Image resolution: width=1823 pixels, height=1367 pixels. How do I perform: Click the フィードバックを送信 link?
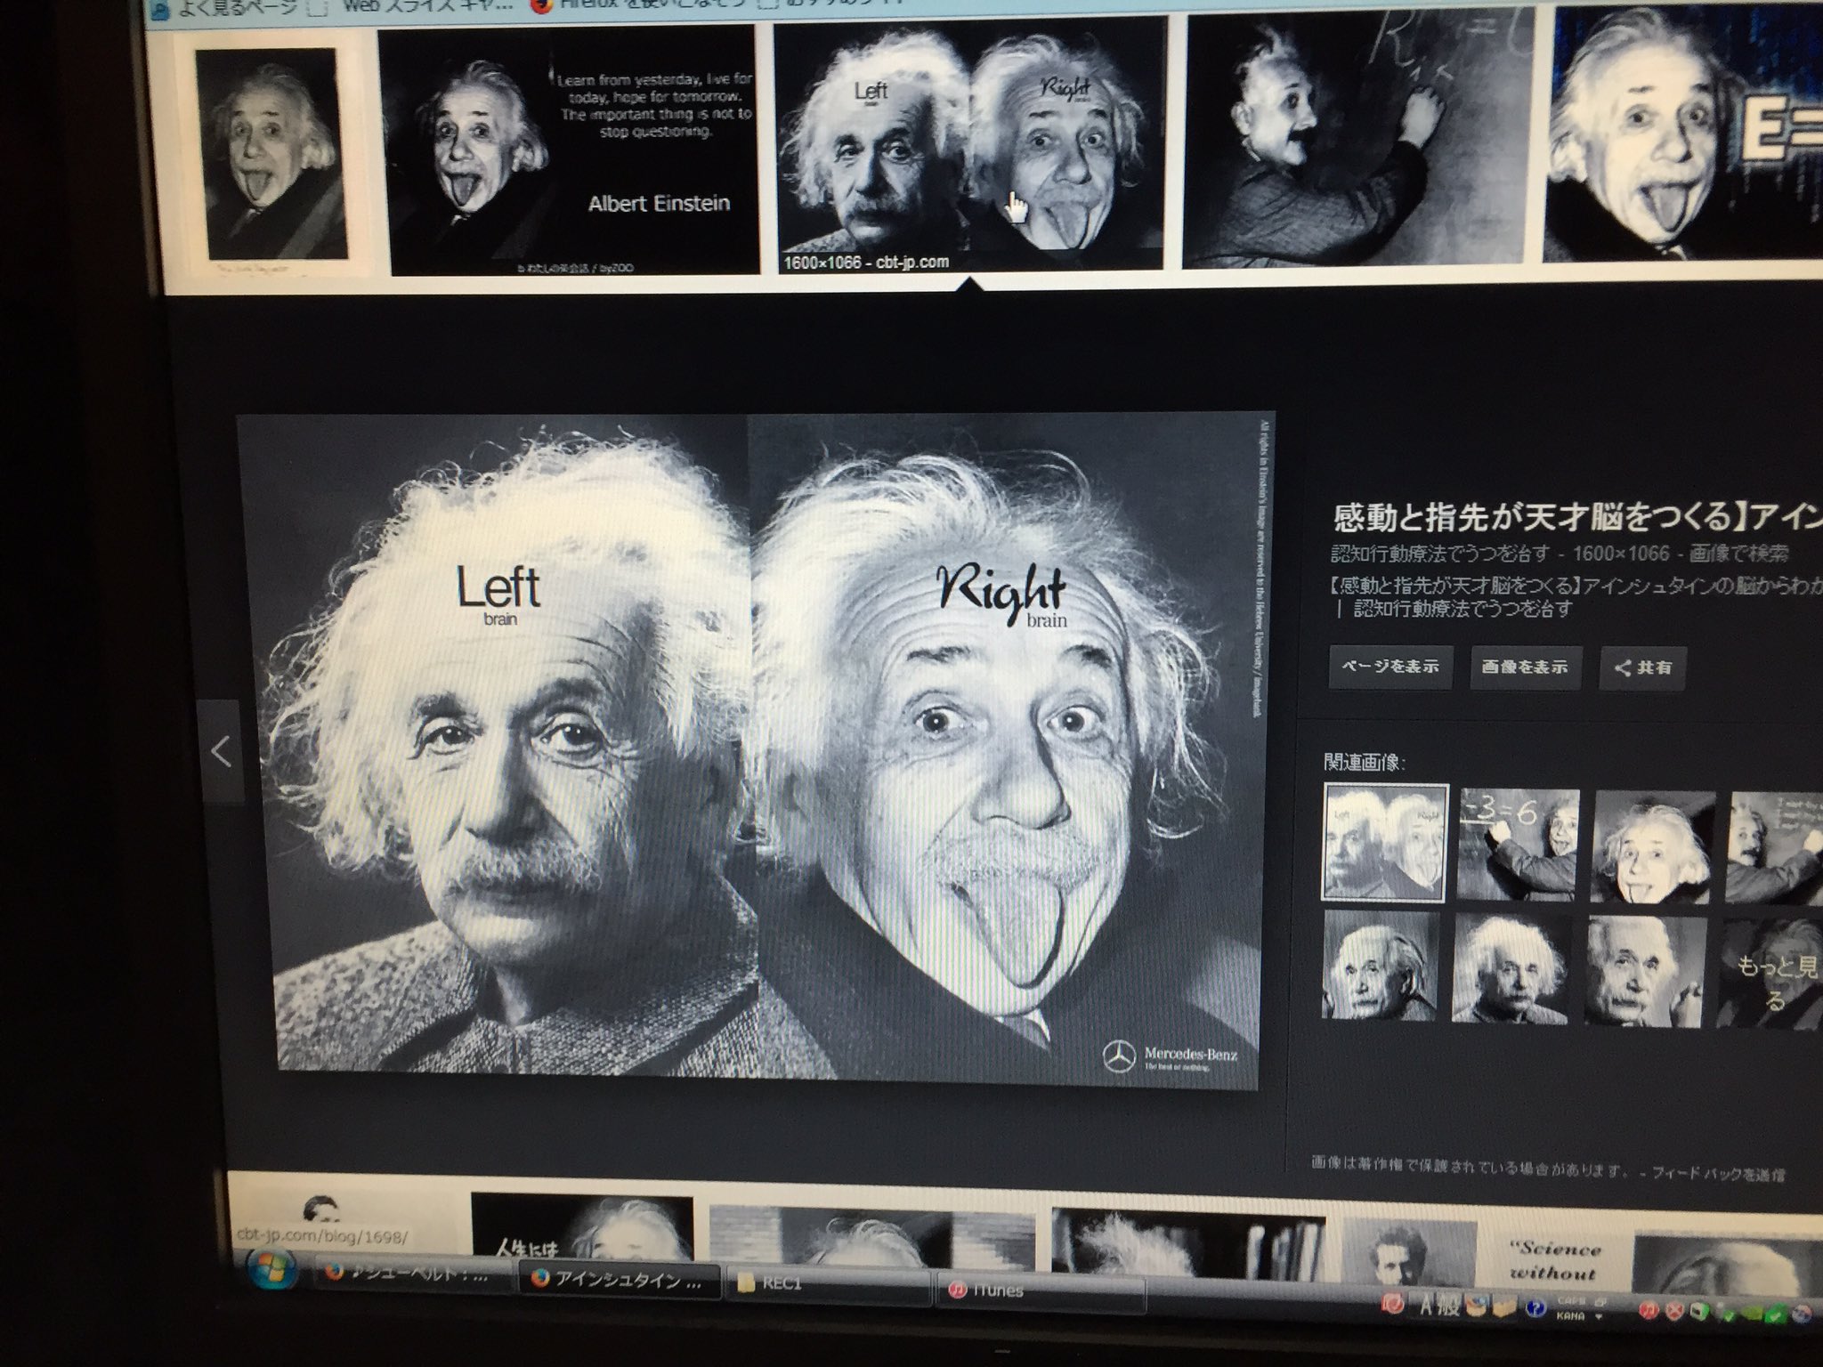[x=1718, y=1174]
